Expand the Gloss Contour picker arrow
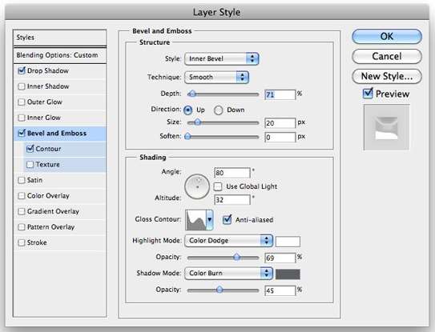435x332 pixels. [210, 220]
